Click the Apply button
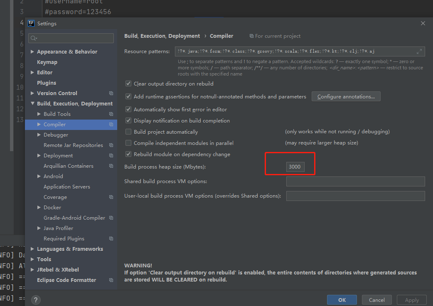Screen dimensions: 433x306 [412, 300]
